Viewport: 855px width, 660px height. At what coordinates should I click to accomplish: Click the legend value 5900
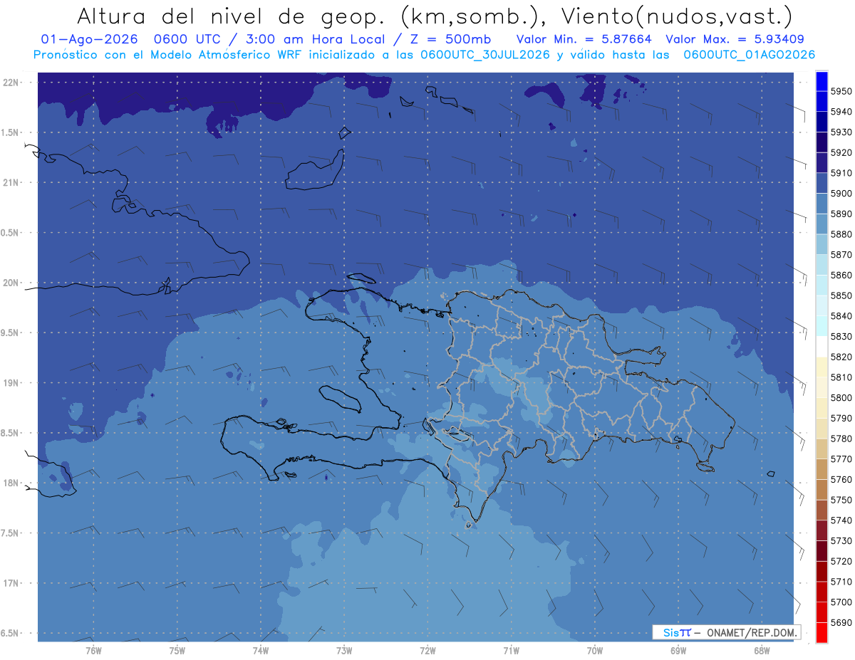click(841, 193)
